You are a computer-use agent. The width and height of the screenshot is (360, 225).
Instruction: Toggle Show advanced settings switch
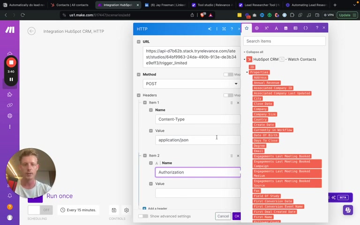click(143, 216)
